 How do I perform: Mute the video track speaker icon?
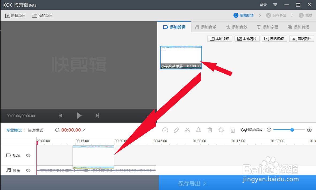click(x=28, y=155)
